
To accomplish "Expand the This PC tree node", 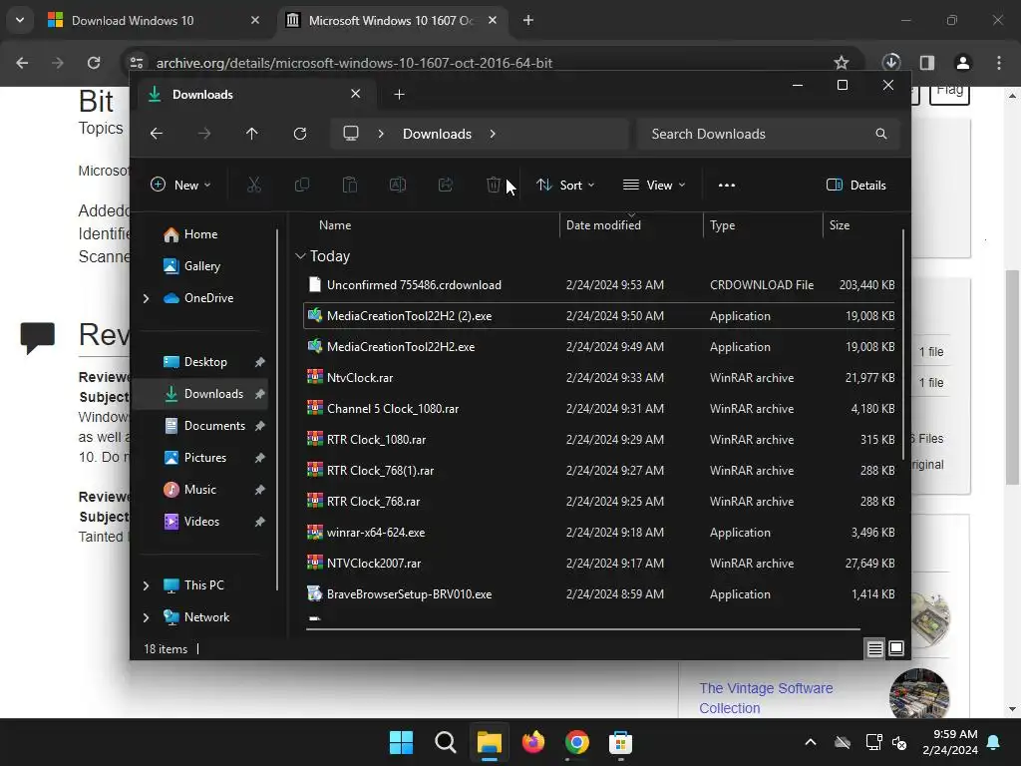I will (146, 585).
